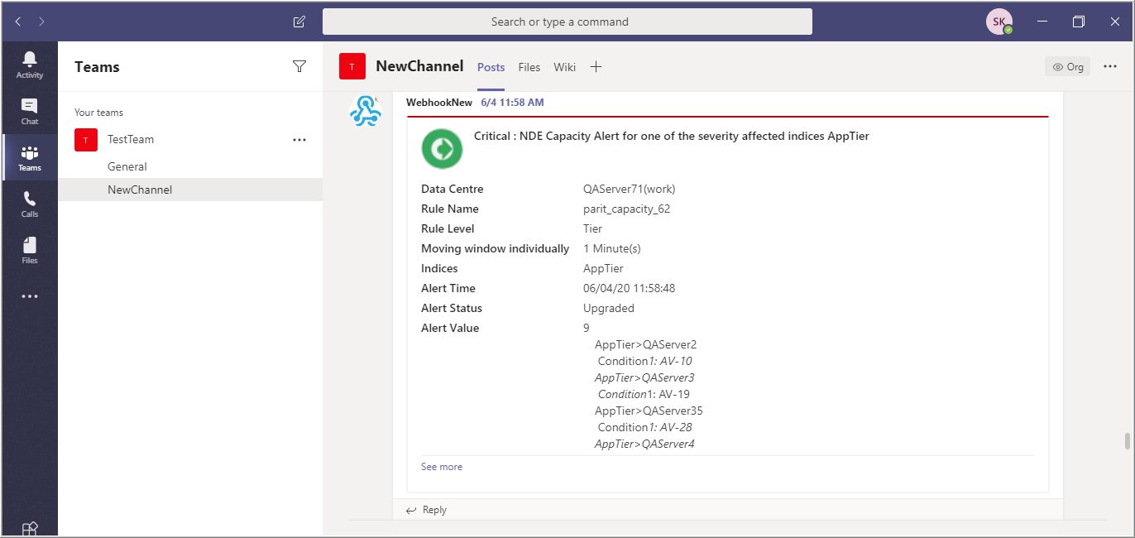Screen dimensions: 1135x538
Task: Click the 6/4 11:58 AM timestamp
Action: pos(513,103)
